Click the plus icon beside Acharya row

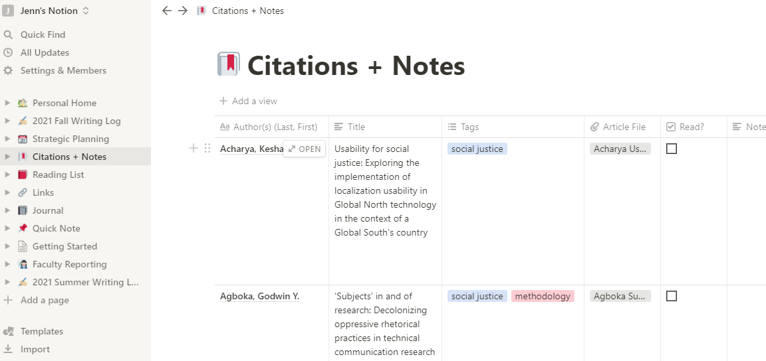193,148
